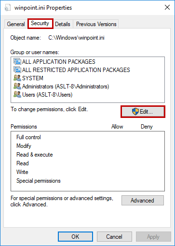Open the Security tab
The height and width of the screenshot is (246, 175).
[40, 24]
